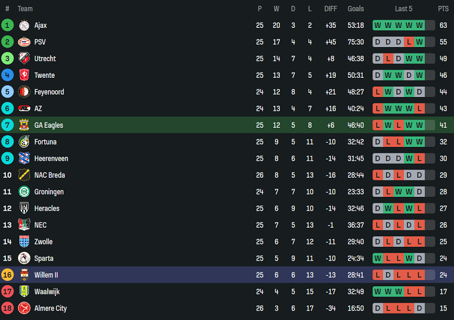The height and width of the screenshot is (320, 454).
Task: Click the Heerenveen club logo
Action: coord(24,159)
